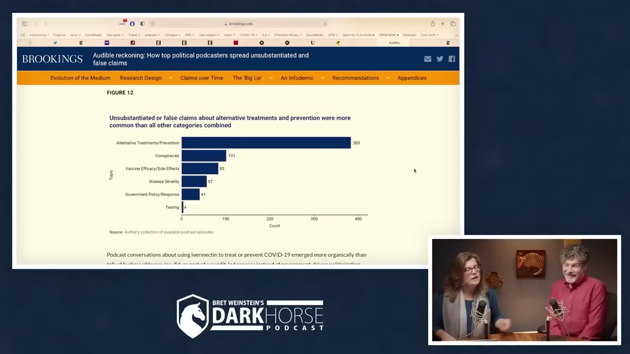
Task: Switch to the red square favicon tab
Action: tap(236, 43)
